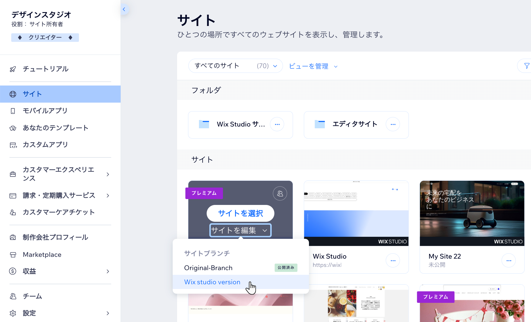Go to チュートリアル in the sidebar

click(46, 69)
